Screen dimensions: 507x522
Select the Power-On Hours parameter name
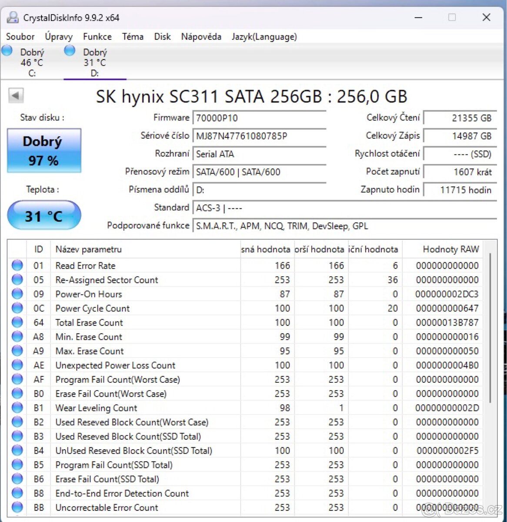point(89,294)
